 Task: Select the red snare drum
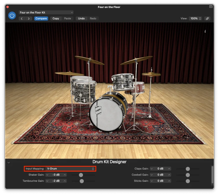tap(140, 87)
